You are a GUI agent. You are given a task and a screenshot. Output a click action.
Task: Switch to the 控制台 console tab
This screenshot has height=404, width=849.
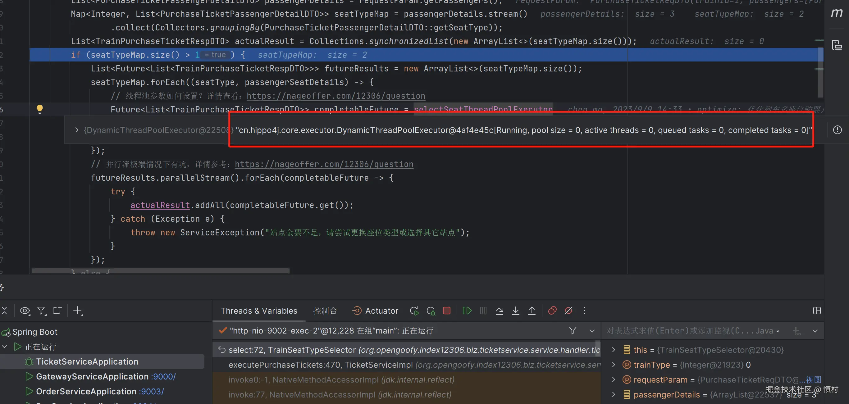(325, 311)
